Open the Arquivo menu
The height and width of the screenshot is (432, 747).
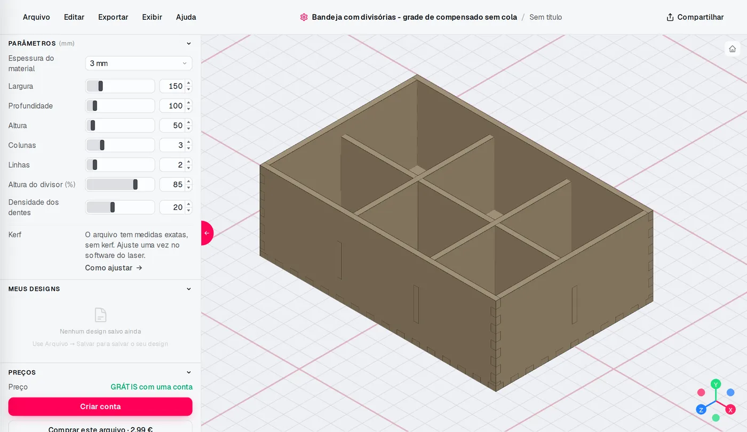tap(36, 17)
